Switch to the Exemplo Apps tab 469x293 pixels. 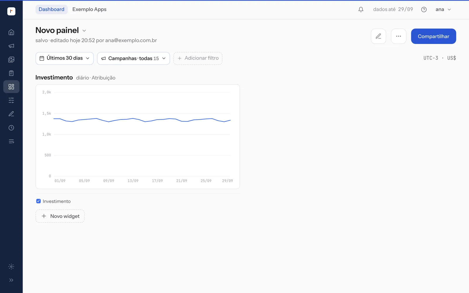[x=89, y=9]
